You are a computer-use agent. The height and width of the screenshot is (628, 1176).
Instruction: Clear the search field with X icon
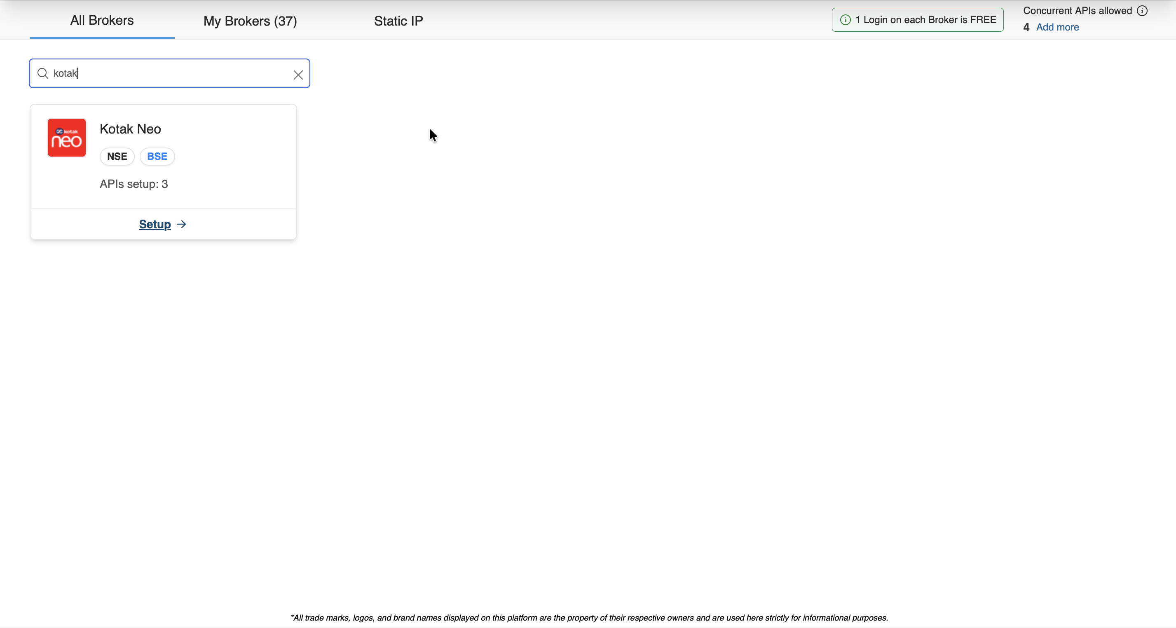point(298,75)
